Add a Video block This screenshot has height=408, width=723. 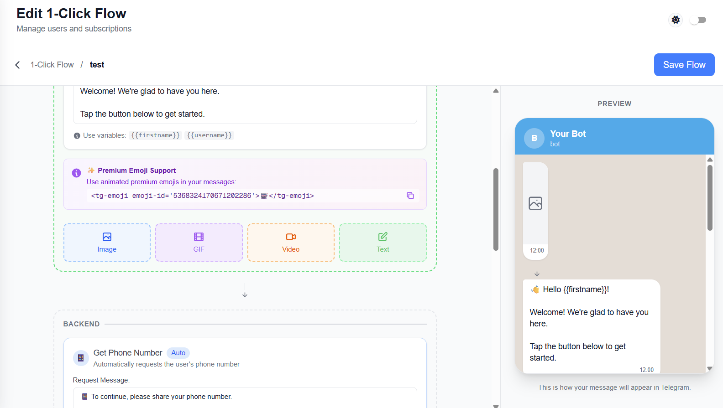click(x=291, y=243)
